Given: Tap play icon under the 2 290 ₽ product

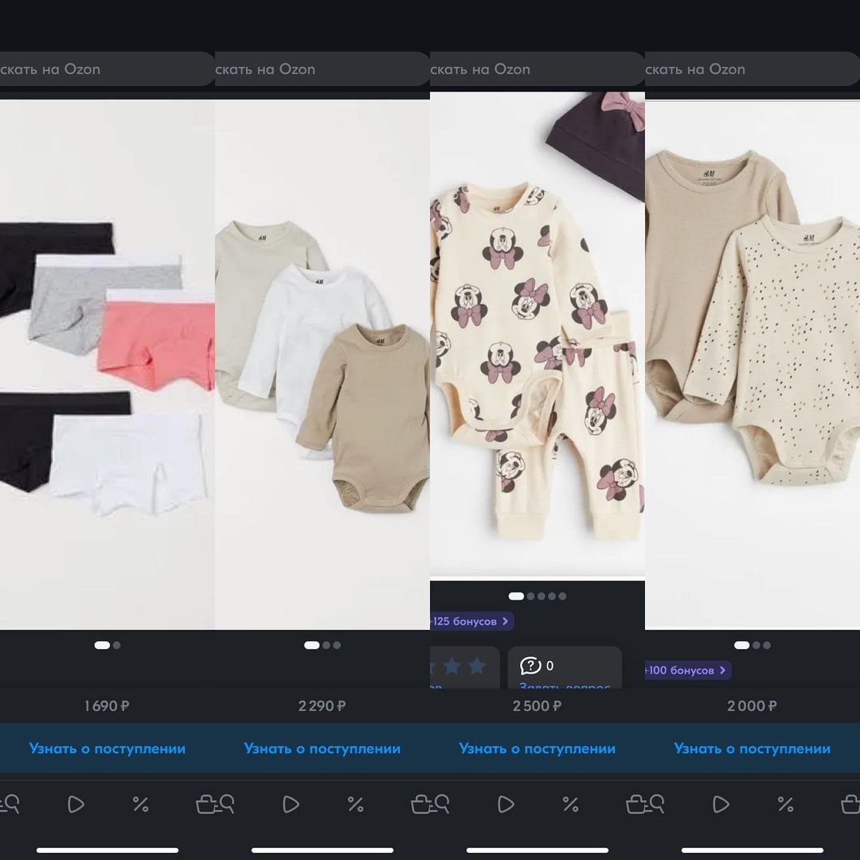Looking at the screenshot, I should (291, 804).
